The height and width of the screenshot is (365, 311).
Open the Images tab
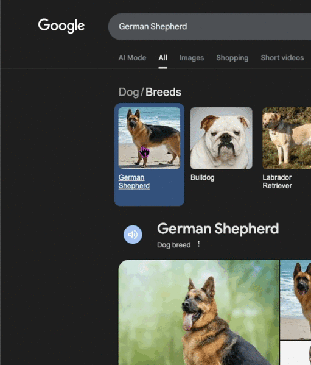click(192, 58)
